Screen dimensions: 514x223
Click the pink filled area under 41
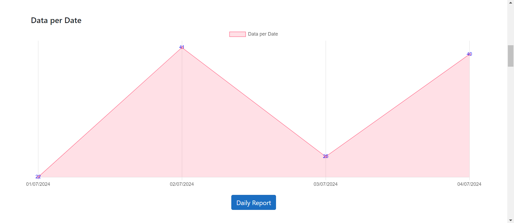tap(182, 120)
